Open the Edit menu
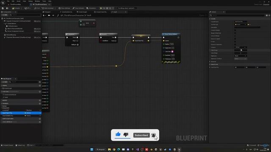This screenshot has width=271, height=152. pos(13,1)
